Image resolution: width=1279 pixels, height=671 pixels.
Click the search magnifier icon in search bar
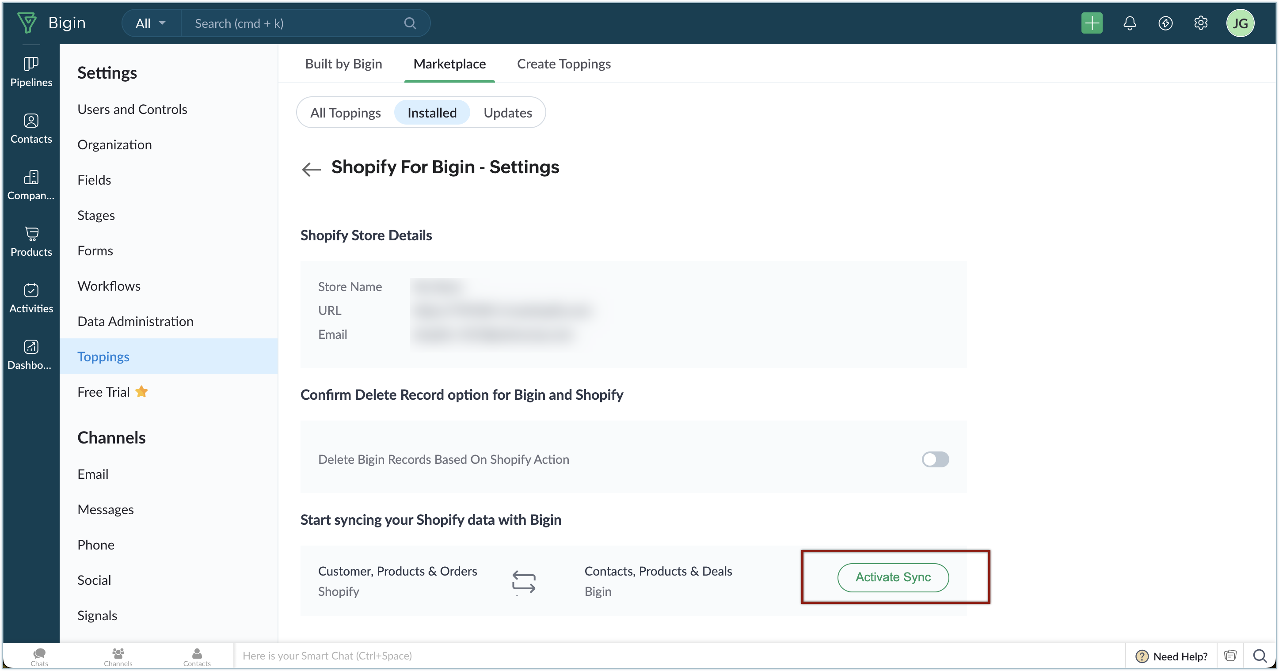point(410,23)
